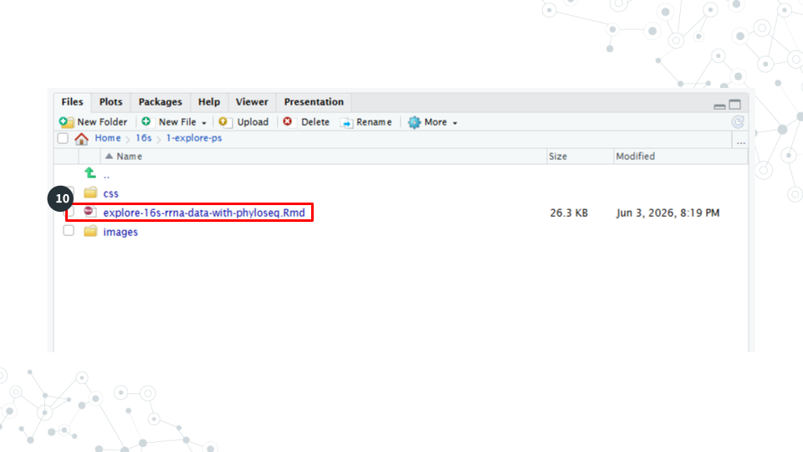
Task: Switch to the Help tab
Action: 209,102
